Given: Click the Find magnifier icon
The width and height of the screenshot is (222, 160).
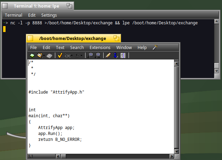Looking at the screenshot, I should (x=90, y=55).
